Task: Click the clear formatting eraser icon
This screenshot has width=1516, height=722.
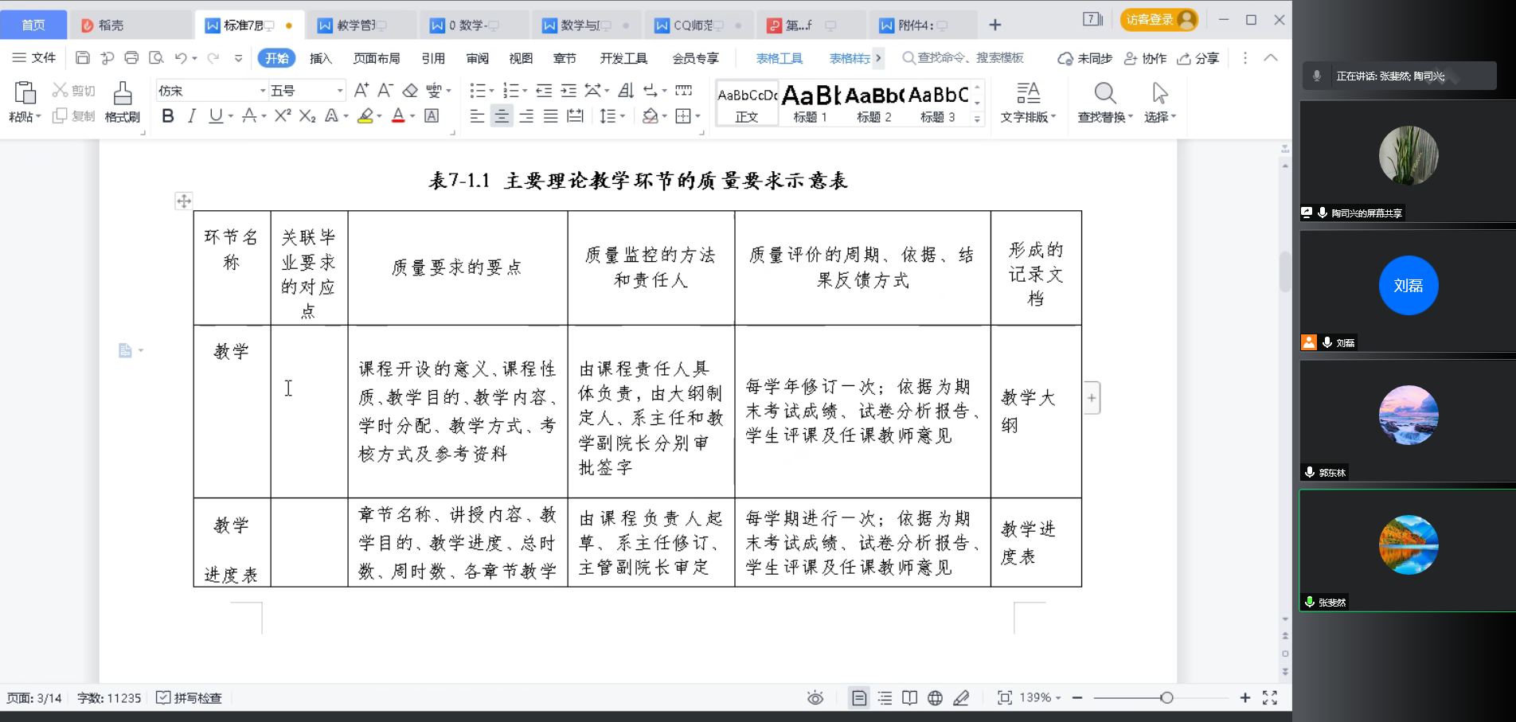Action: 410,91
